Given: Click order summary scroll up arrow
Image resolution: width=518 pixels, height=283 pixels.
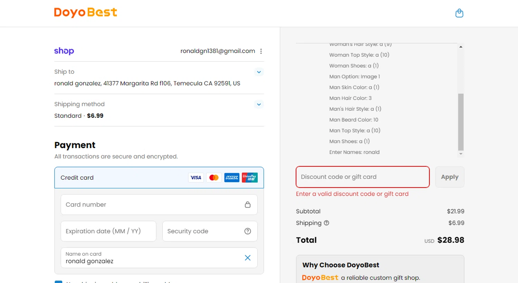Looking at the screenshot, I should pos(461,46).
